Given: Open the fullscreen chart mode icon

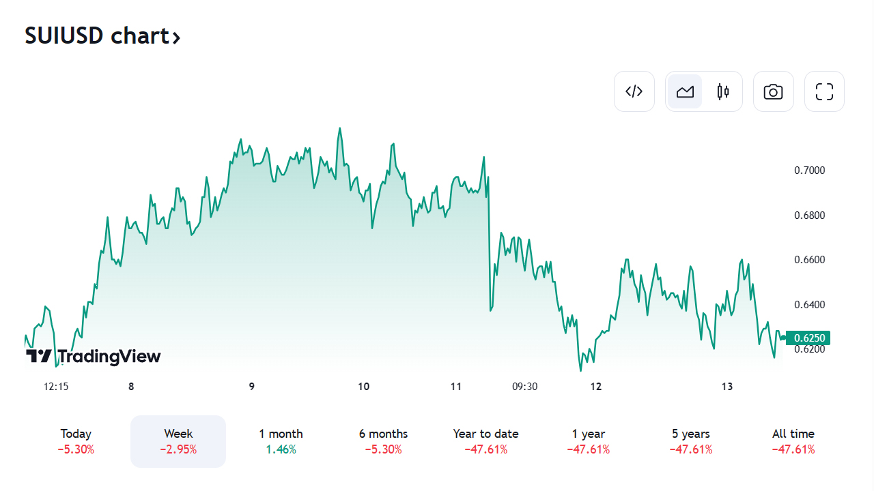Looking at the screenshot, I should tap(824, 91).
